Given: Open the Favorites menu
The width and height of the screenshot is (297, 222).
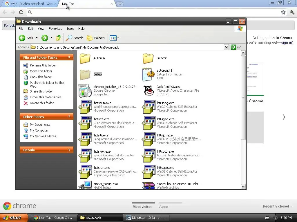Looking at the screenshot, I should tap(55, 29).
